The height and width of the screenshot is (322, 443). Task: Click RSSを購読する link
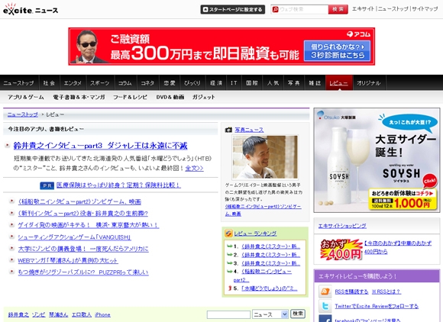[x=351, y=291]
